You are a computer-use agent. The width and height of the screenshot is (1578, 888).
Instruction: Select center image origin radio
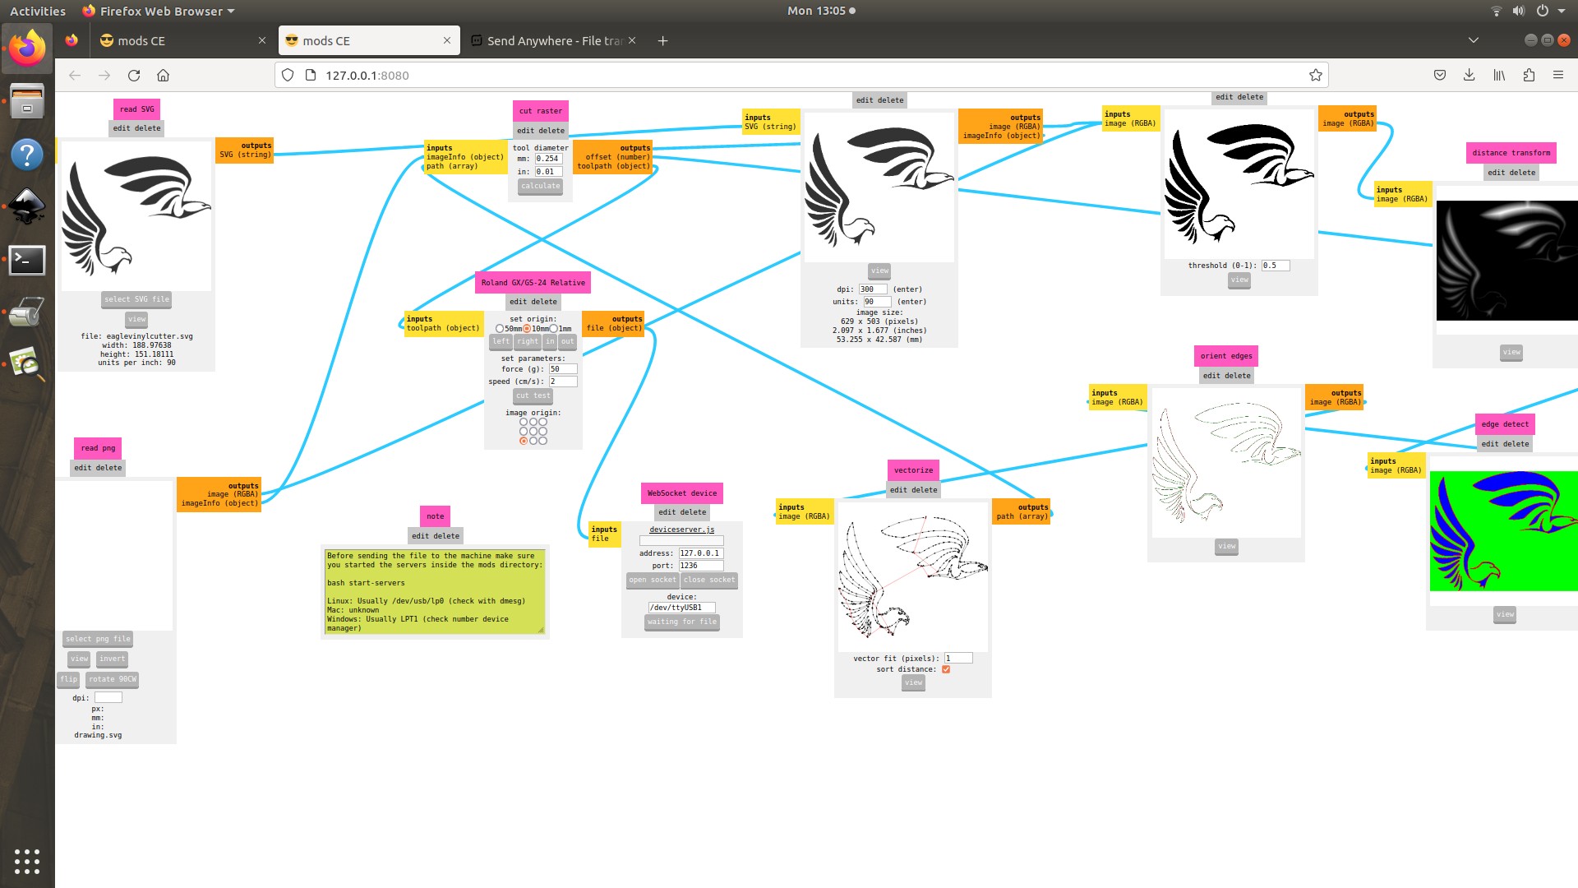point(533,431)
